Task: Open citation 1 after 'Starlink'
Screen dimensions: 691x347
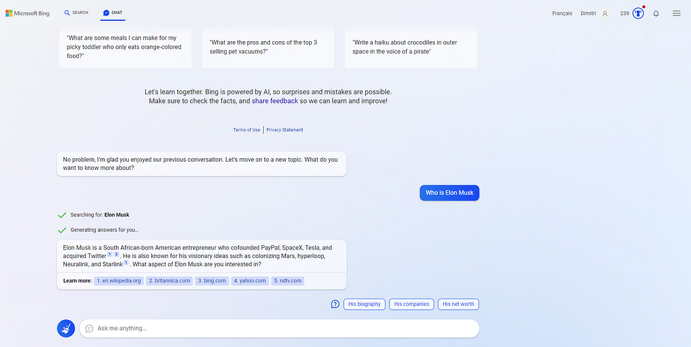Action: (126, 263)
